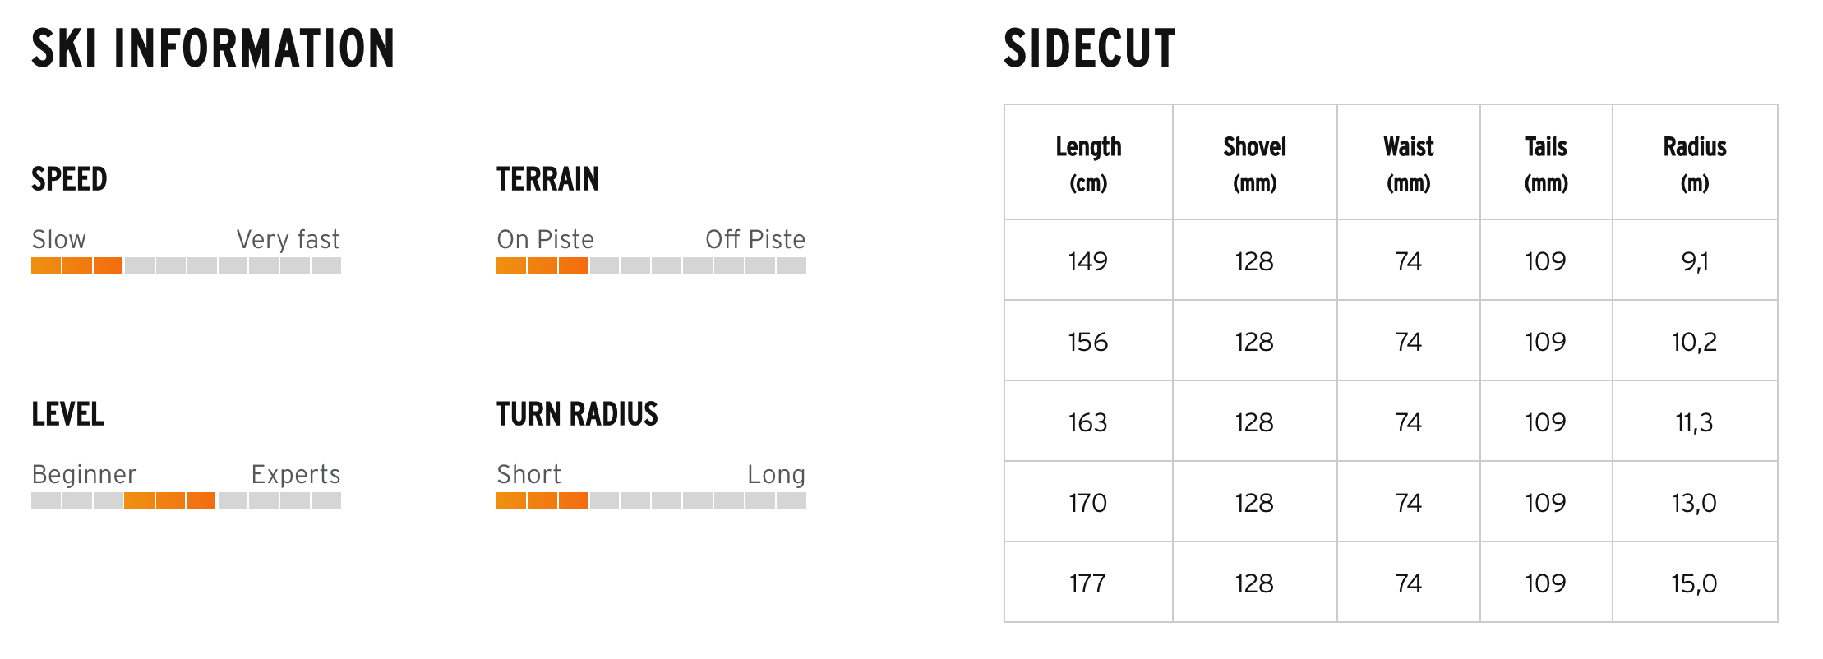Image resolution: width=1823 pixels, height=659 pixels.
Task: Click the Level rating bar
Action: (186, 500)
